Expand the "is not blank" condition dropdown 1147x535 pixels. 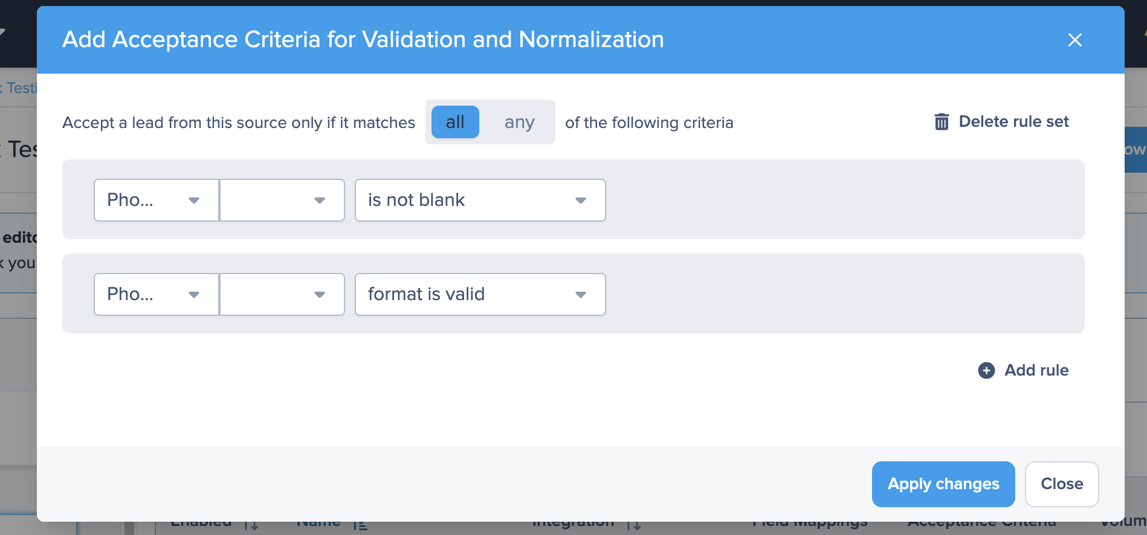[x=480, y=200]
